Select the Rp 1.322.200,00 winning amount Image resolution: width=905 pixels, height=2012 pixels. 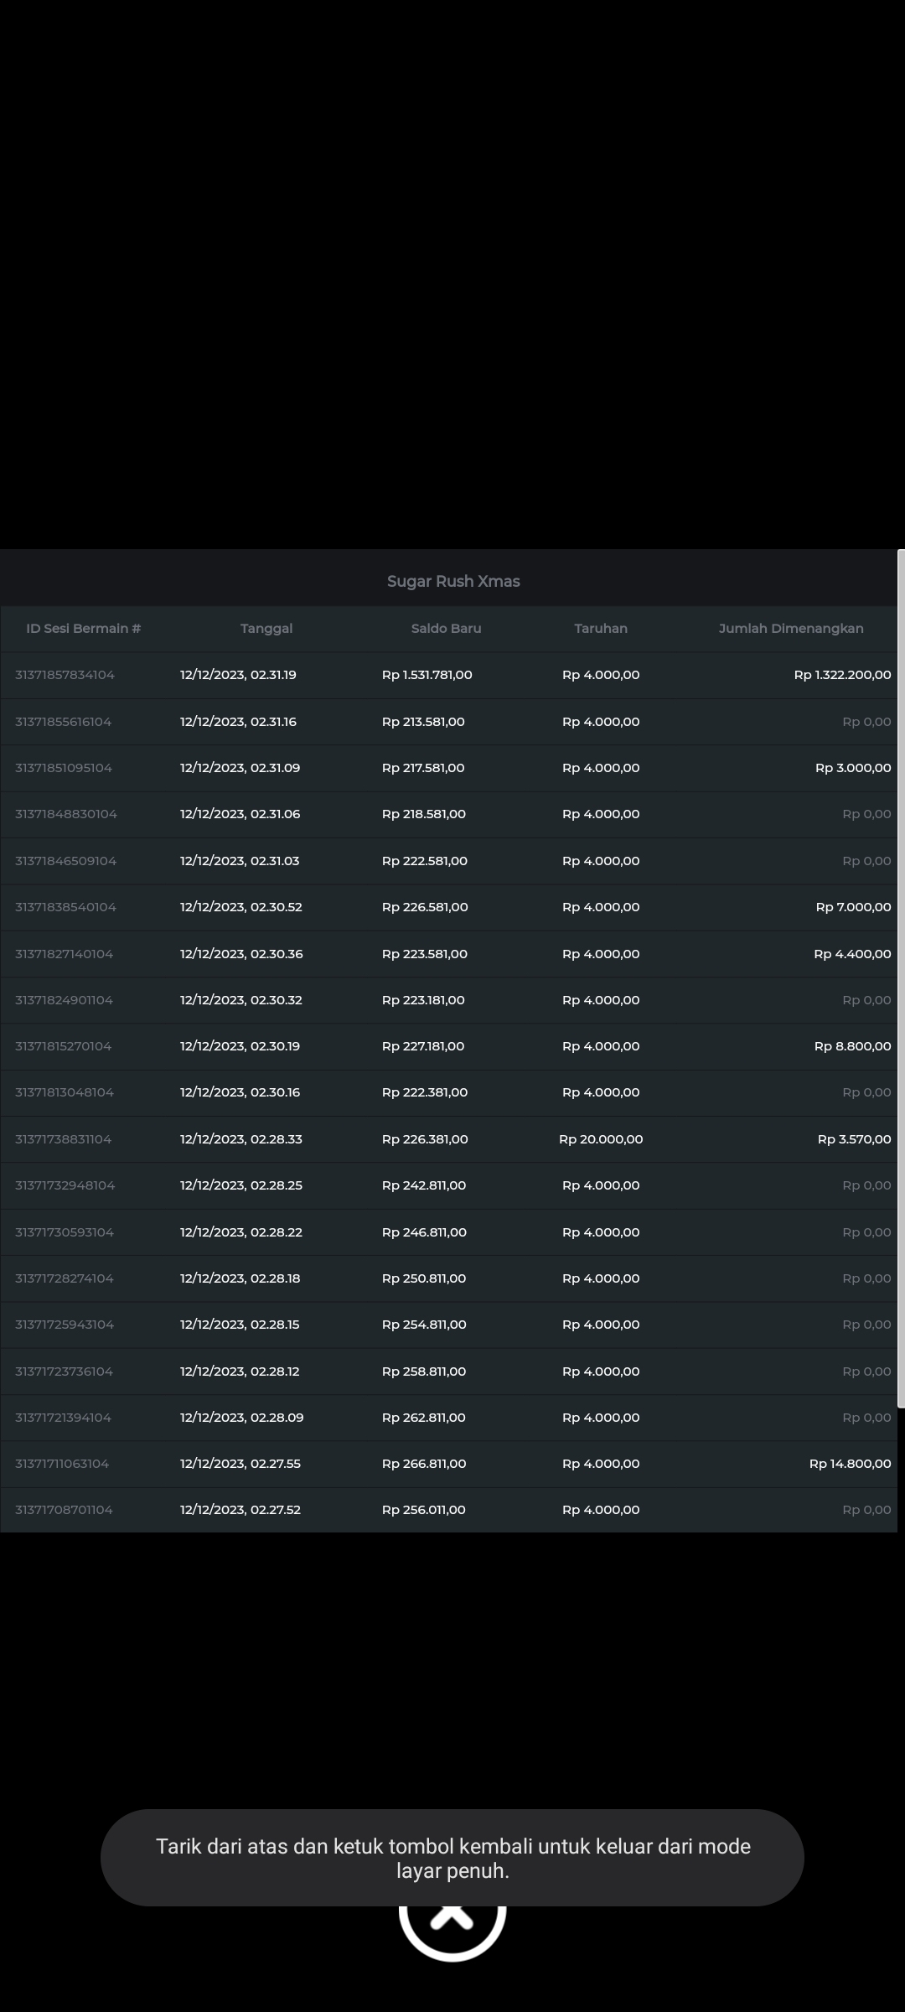point(842,675)
